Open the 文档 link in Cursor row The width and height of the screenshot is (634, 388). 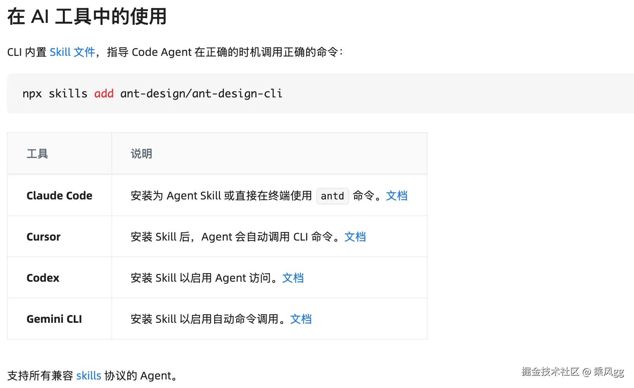[355, 237]
